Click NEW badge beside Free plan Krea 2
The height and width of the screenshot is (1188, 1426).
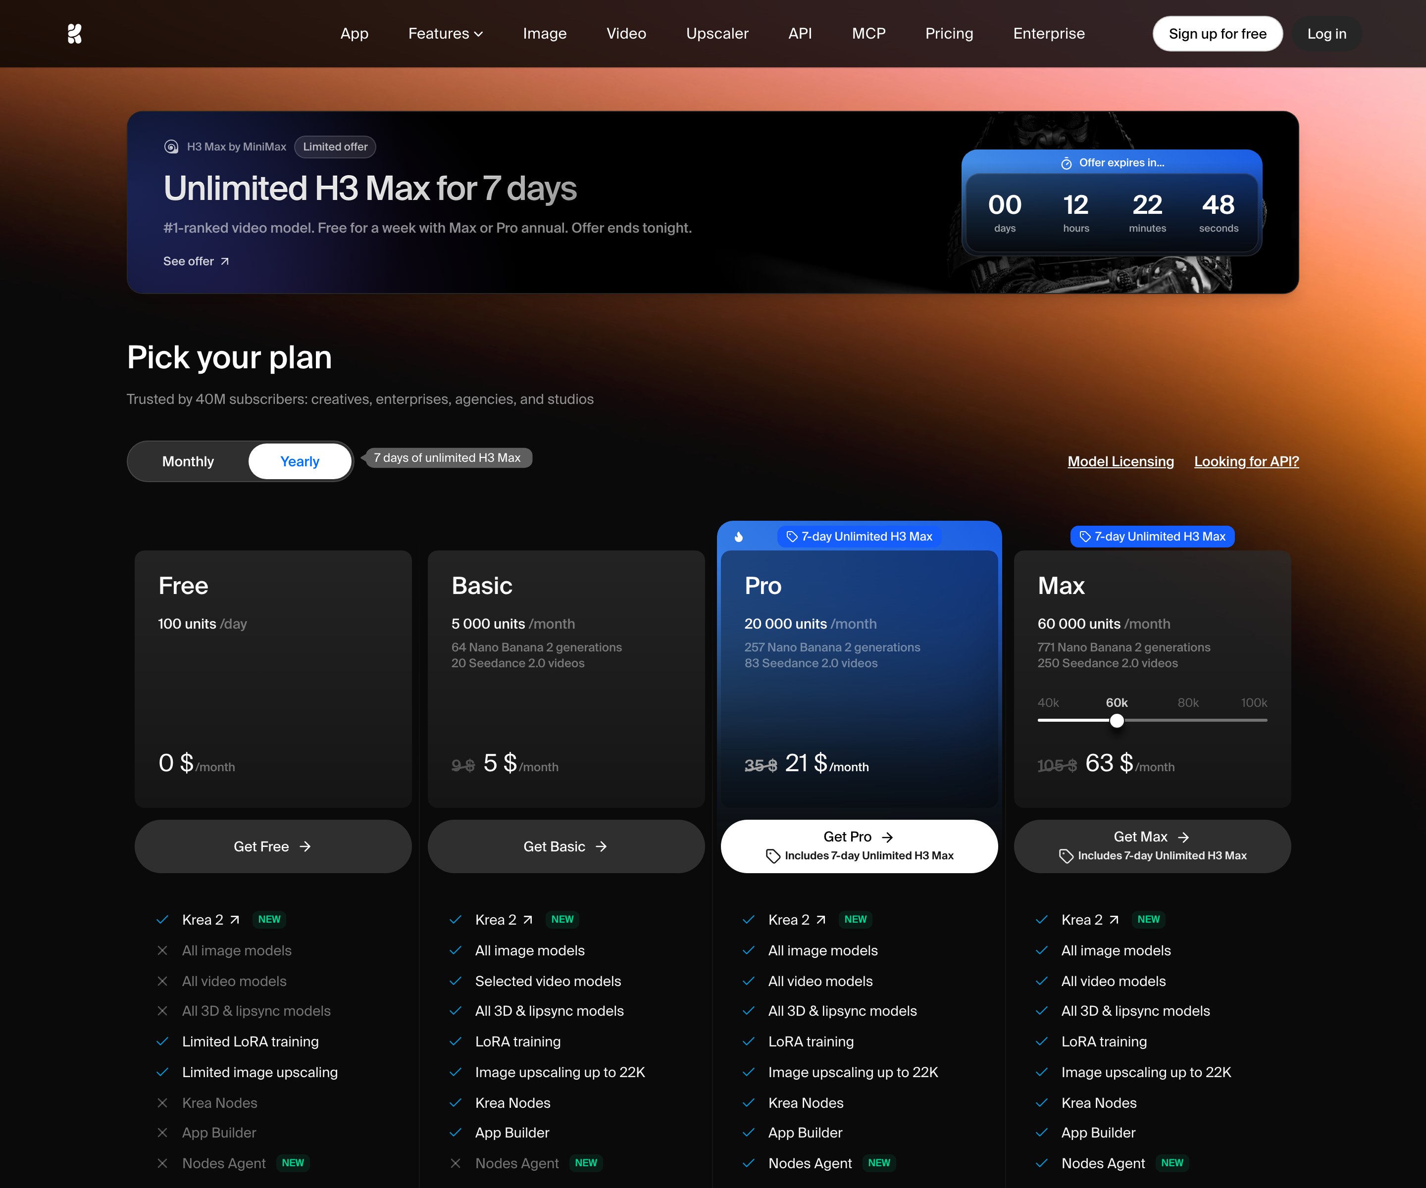pyautogui.click(x=269, y=919)
